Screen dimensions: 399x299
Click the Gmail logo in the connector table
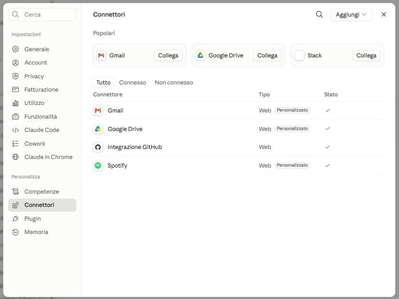[x=98, y=110]
